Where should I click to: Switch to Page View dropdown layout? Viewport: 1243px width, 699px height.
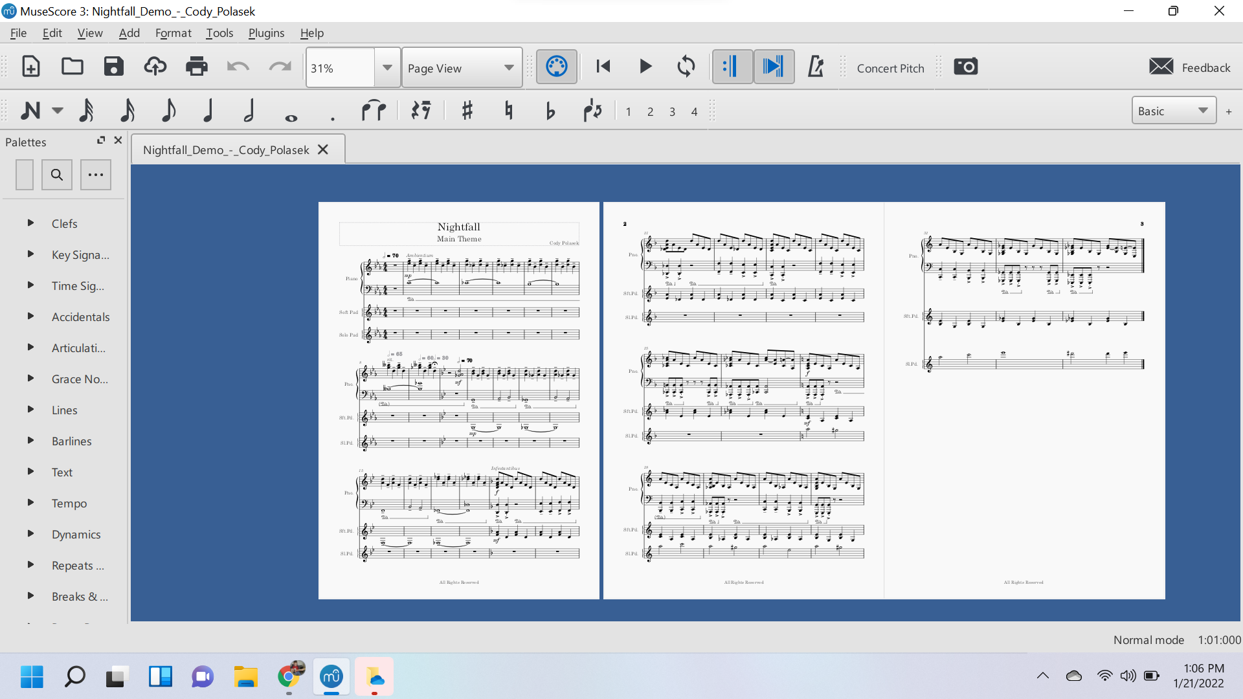point(460,67)
